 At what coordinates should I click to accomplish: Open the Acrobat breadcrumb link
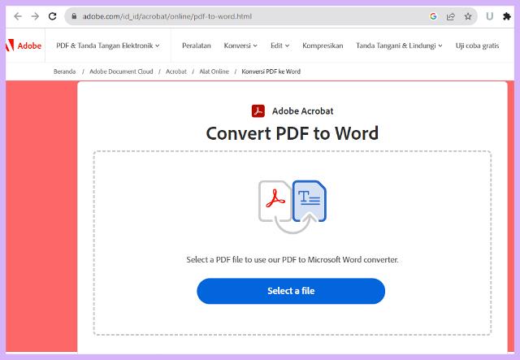[176, 72]
